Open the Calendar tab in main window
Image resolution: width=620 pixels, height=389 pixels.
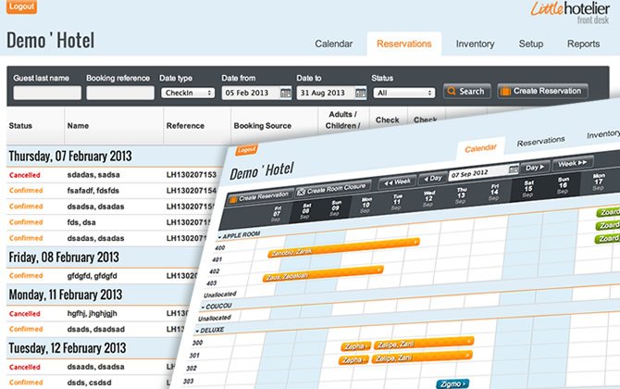click(x=333, y=44)
